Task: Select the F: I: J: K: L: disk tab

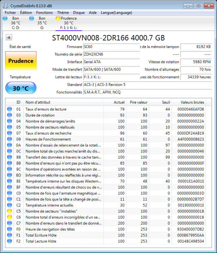Action: coord(69,23)
